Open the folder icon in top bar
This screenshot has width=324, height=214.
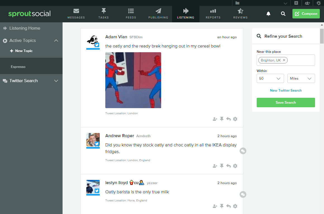(237, 3)
